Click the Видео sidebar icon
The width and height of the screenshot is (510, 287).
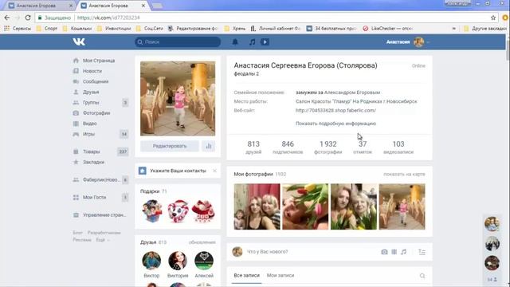point(76,124)
